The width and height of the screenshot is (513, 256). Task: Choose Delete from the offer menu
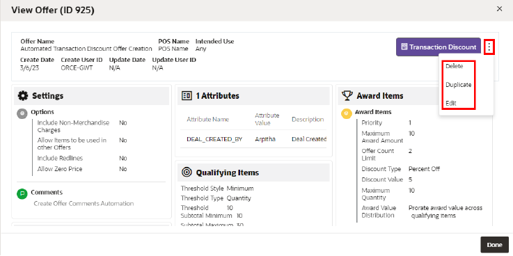454,66
